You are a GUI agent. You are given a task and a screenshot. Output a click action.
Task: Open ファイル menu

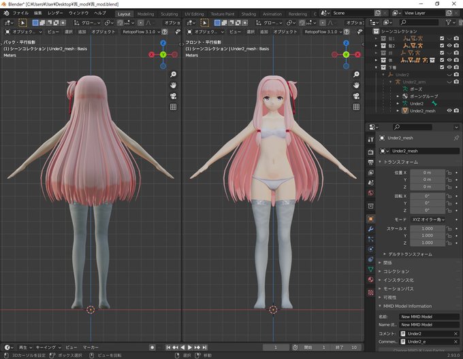tap(20, 14)
